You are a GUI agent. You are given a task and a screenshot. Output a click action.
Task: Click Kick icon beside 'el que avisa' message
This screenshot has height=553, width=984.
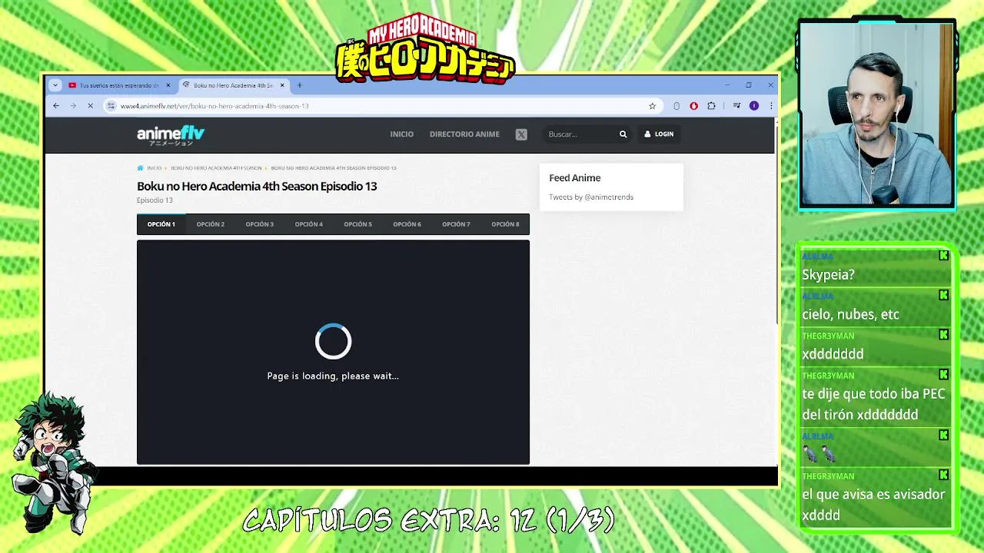click(x=943, y=475)
